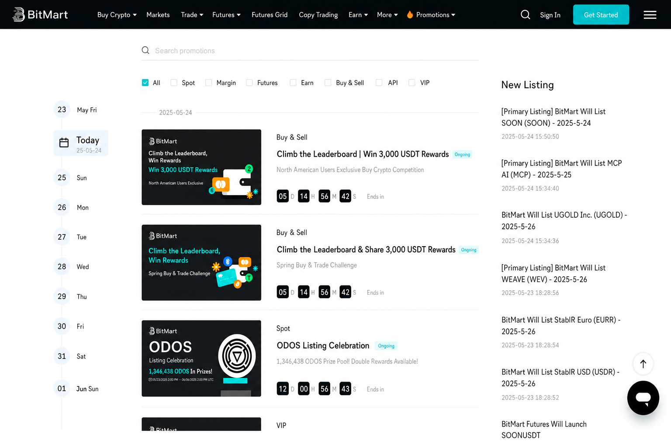
Task: Open the Earn dropdown in the navbar
Action: 358,15
